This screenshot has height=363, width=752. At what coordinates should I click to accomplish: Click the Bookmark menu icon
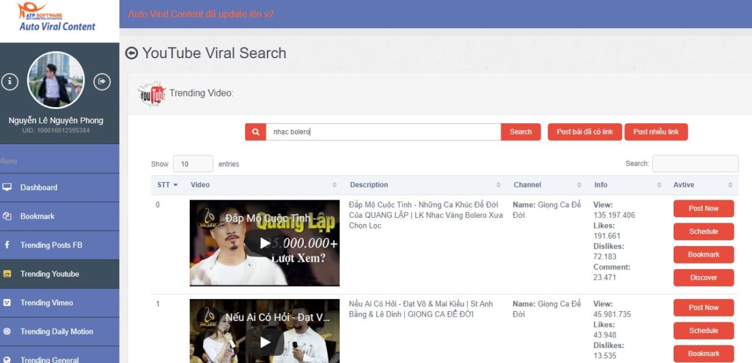[x=8, y=216]
